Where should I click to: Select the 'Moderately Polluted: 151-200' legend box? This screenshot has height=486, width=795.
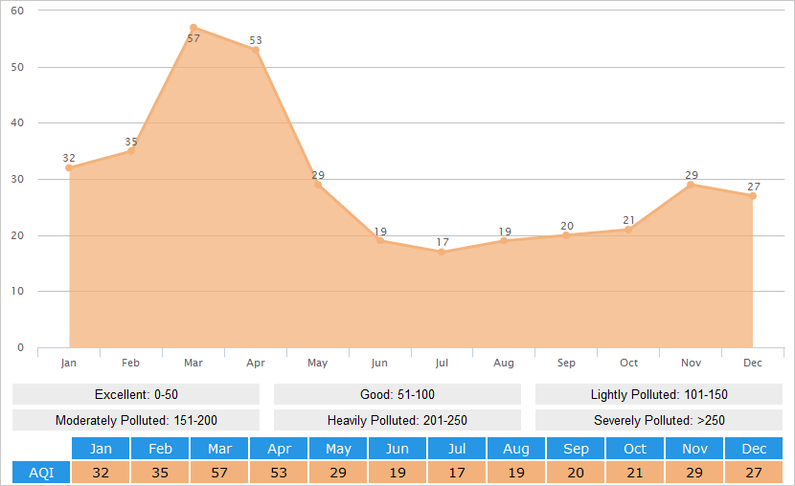click(x=136, y=420)
